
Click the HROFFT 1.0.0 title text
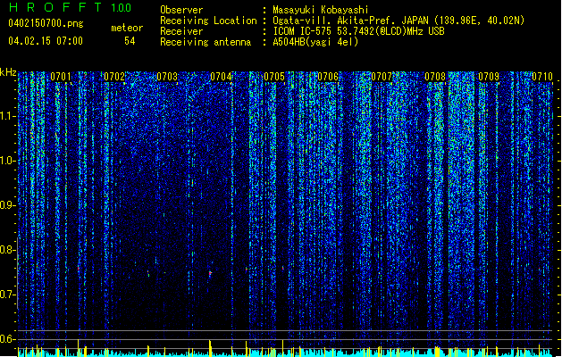[x=71, y=7]
